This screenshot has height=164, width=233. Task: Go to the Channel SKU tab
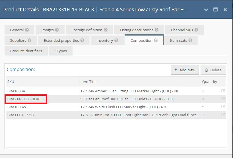pyautogui.click(x=184, y=30)
